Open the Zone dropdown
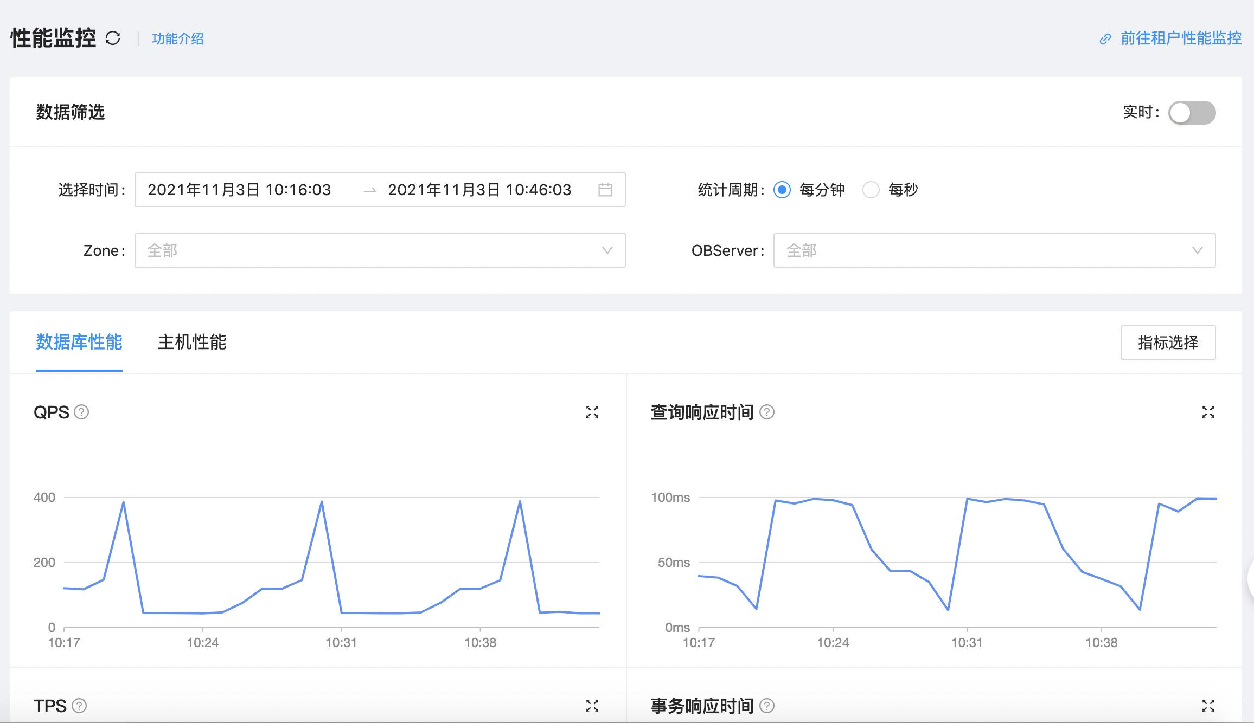The width and height of the screenshot is (1254, 723). pos(380,250)
